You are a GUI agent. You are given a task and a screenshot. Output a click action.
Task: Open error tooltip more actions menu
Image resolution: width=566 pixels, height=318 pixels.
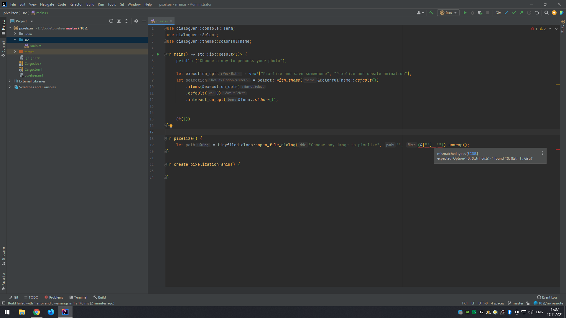[543, 153]
